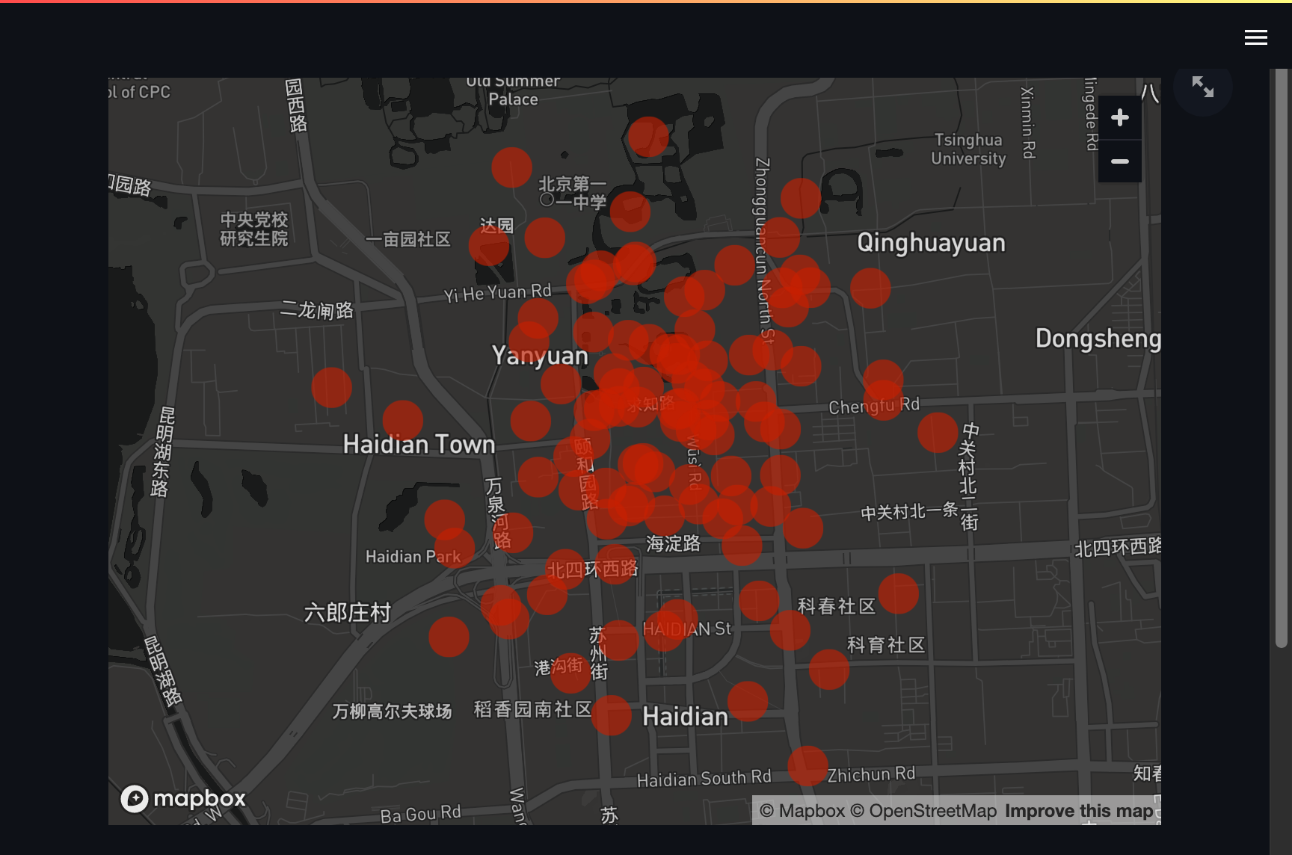Click the 昆明湖东路 vertical label
Image resolution: width=1292 pixels, height=855 pixels.
(162, 452)
